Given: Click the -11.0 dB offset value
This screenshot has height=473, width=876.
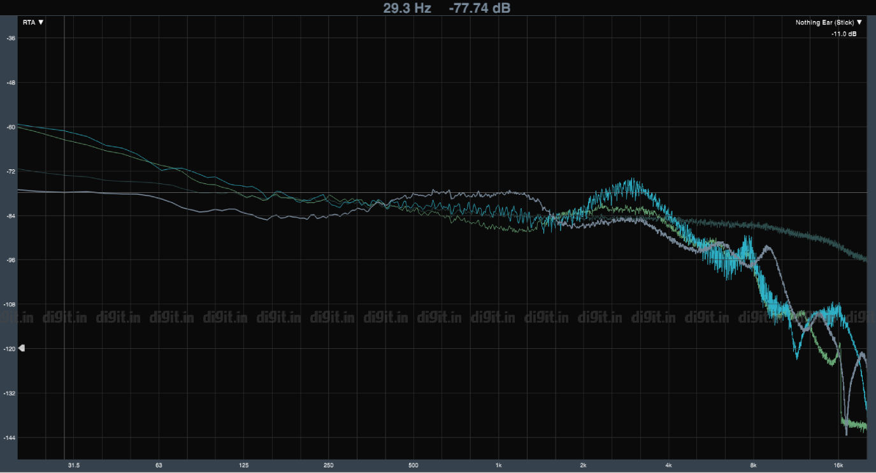Looking at the screenshot, I should click(844, 33).
